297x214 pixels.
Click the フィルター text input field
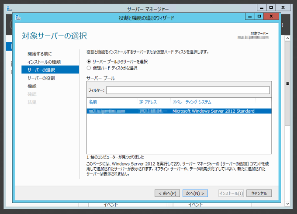coord(188,90)
